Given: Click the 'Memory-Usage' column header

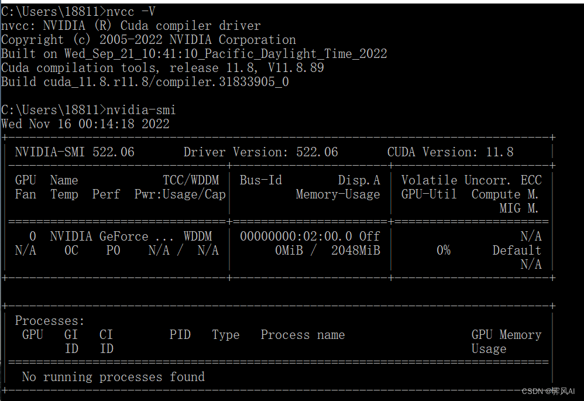Looking at the screenshot, I should click(338, 194).
